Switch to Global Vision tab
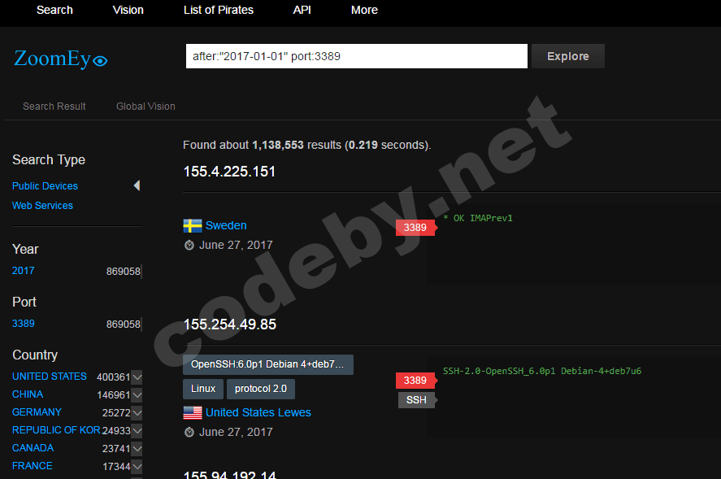 146,107
